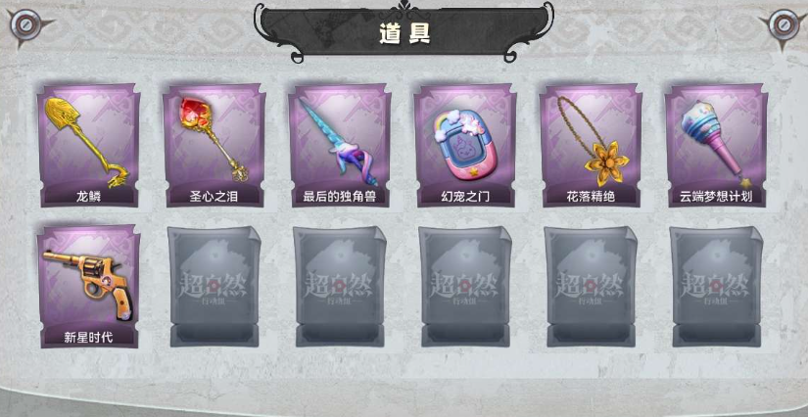808x417 pixels.
Task: Click the 新星时代 name label
Action: point(88,338)
